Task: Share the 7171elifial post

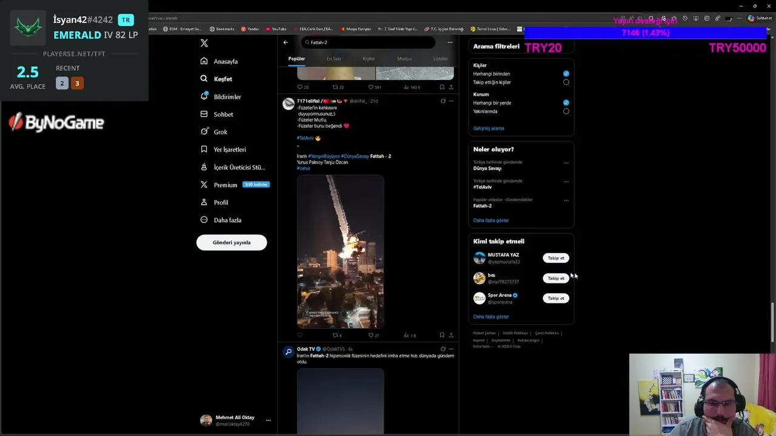Action: (450, 335)
